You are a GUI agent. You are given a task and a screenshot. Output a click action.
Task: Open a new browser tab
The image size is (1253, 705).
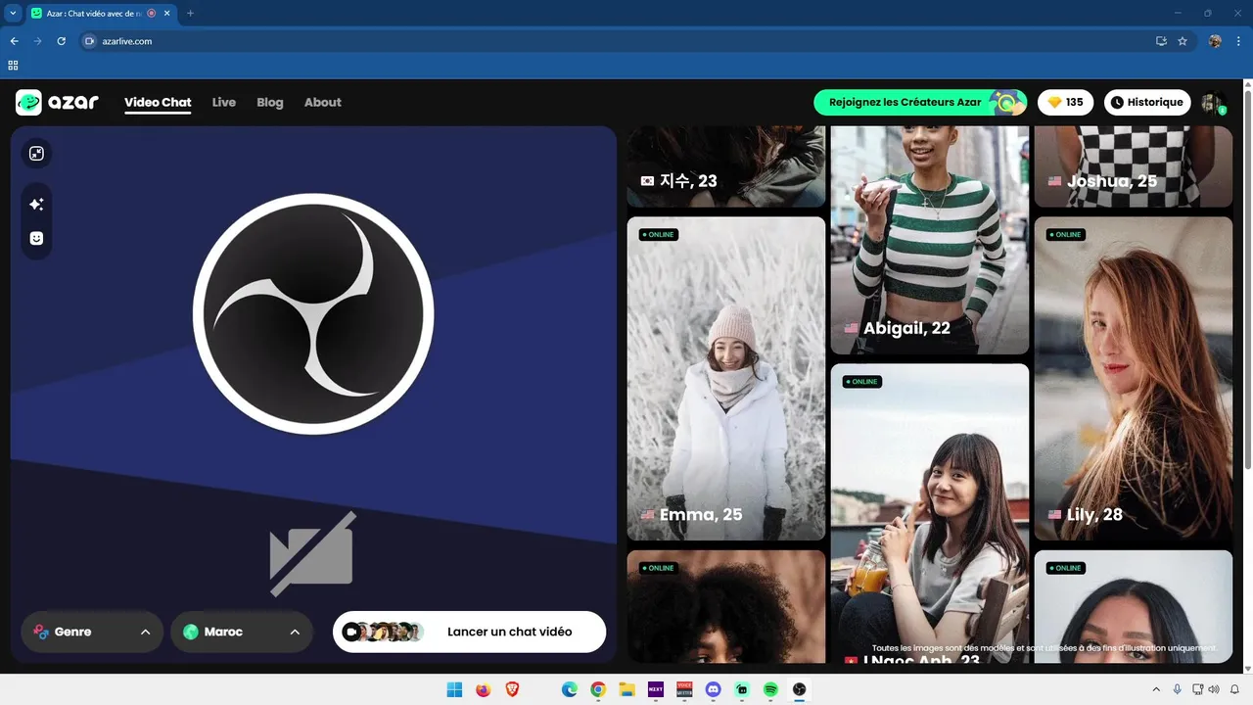click(x=190, y=14)
